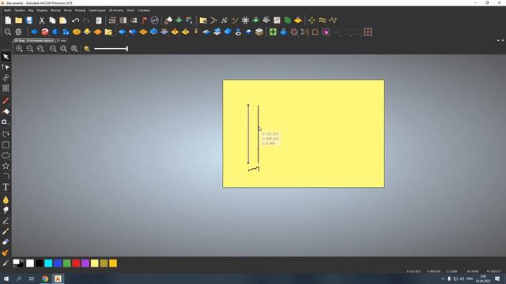Click the magenta circular gem icon

(326, 32)
